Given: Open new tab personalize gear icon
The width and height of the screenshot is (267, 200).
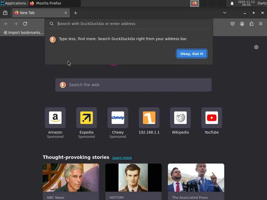Looking at the screenshot, I should click(x=256, y=47).
